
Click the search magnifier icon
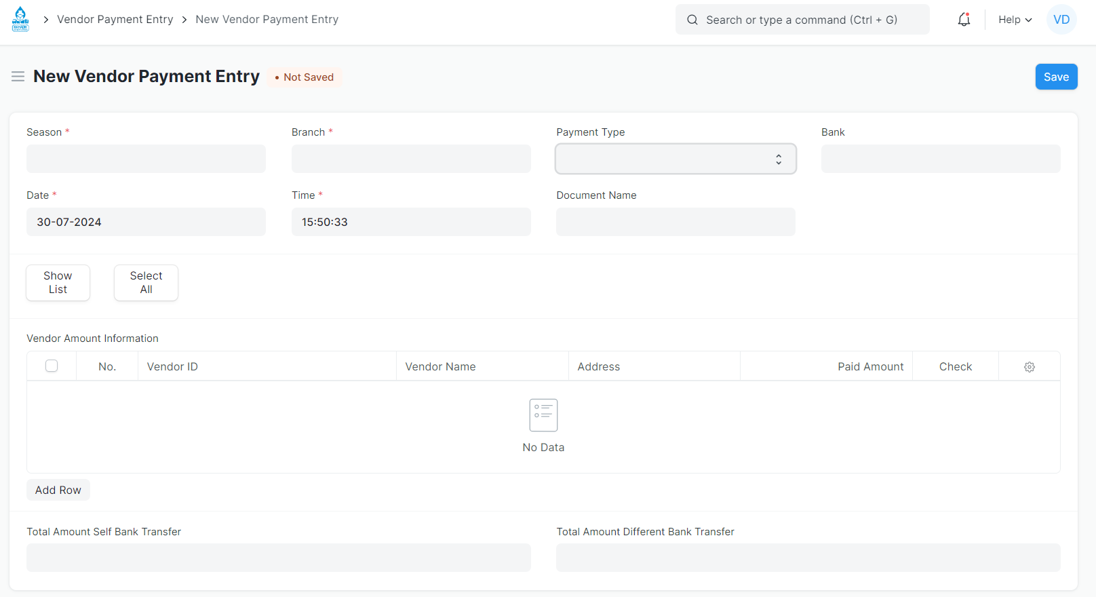[x=692, y=20]
